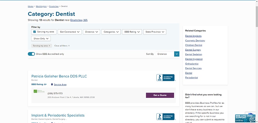Click the Category: Dentist heading
Screen dimensions: 258x123
click(51, 14)
